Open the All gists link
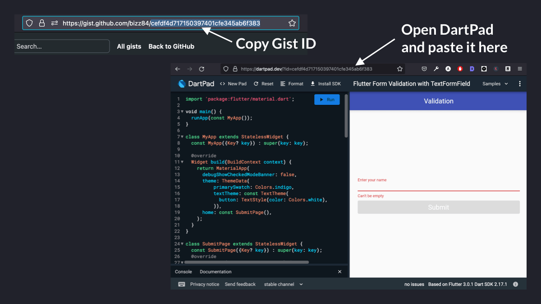Screen dimensions: 541x304 pos(129,46)
